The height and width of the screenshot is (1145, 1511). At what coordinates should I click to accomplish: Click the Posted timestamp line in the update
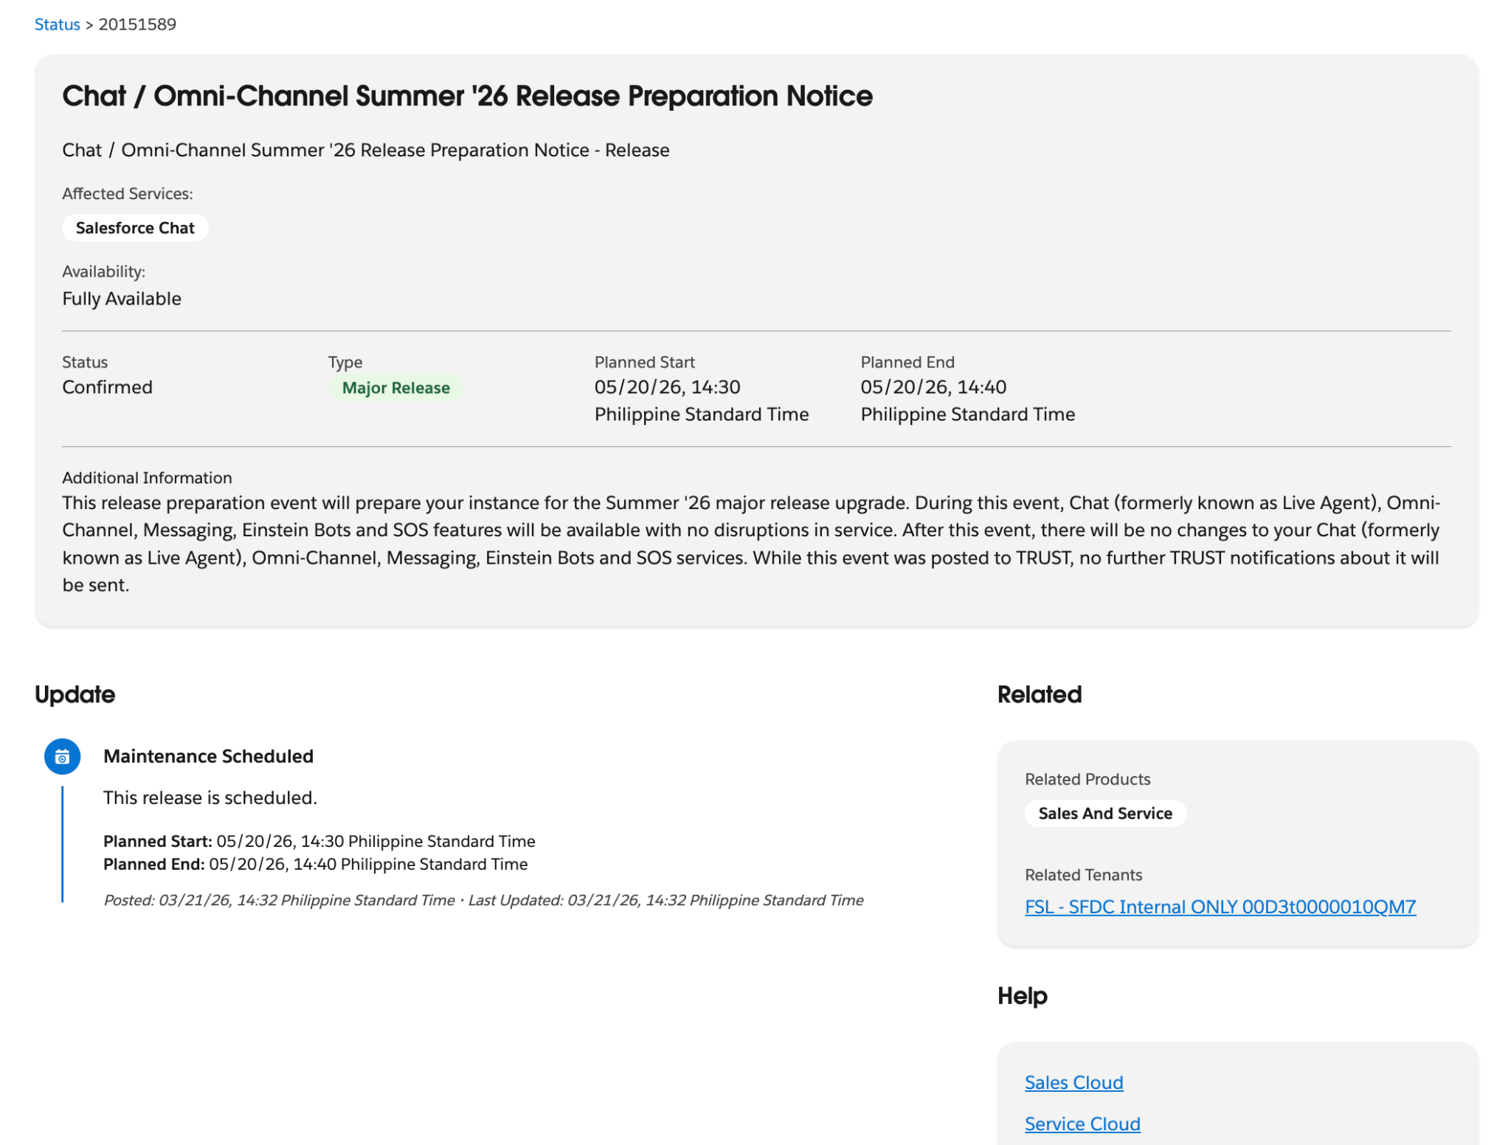click(x=483, y=900)
